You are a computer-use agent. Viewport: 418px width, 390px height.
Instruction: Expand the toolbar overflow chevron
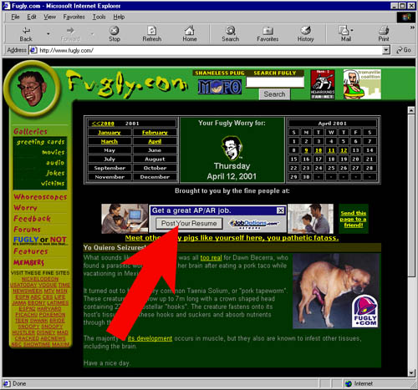coord(412,28)
